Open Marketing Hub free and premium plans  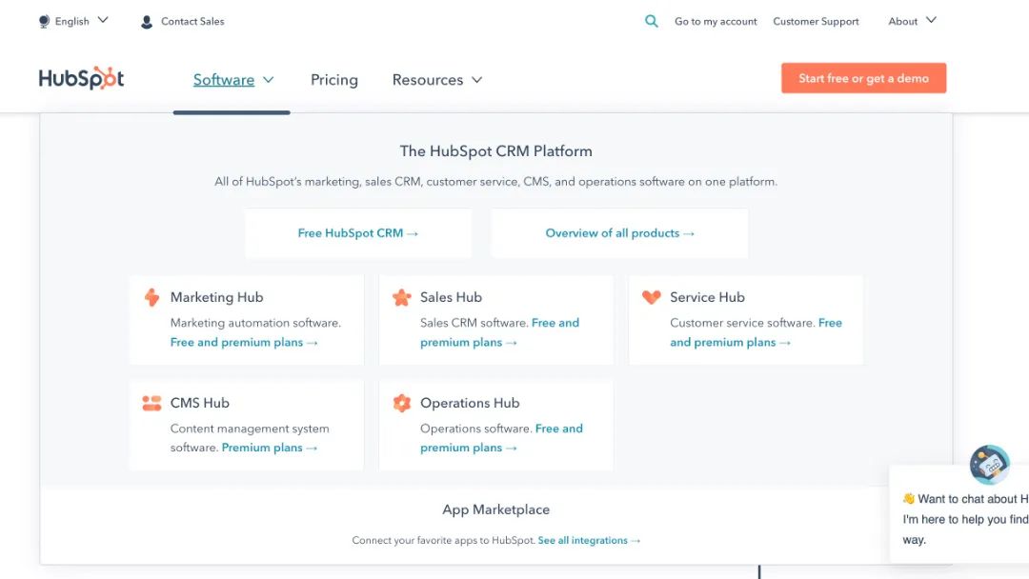pyautogui.click(x=244, y=342)
